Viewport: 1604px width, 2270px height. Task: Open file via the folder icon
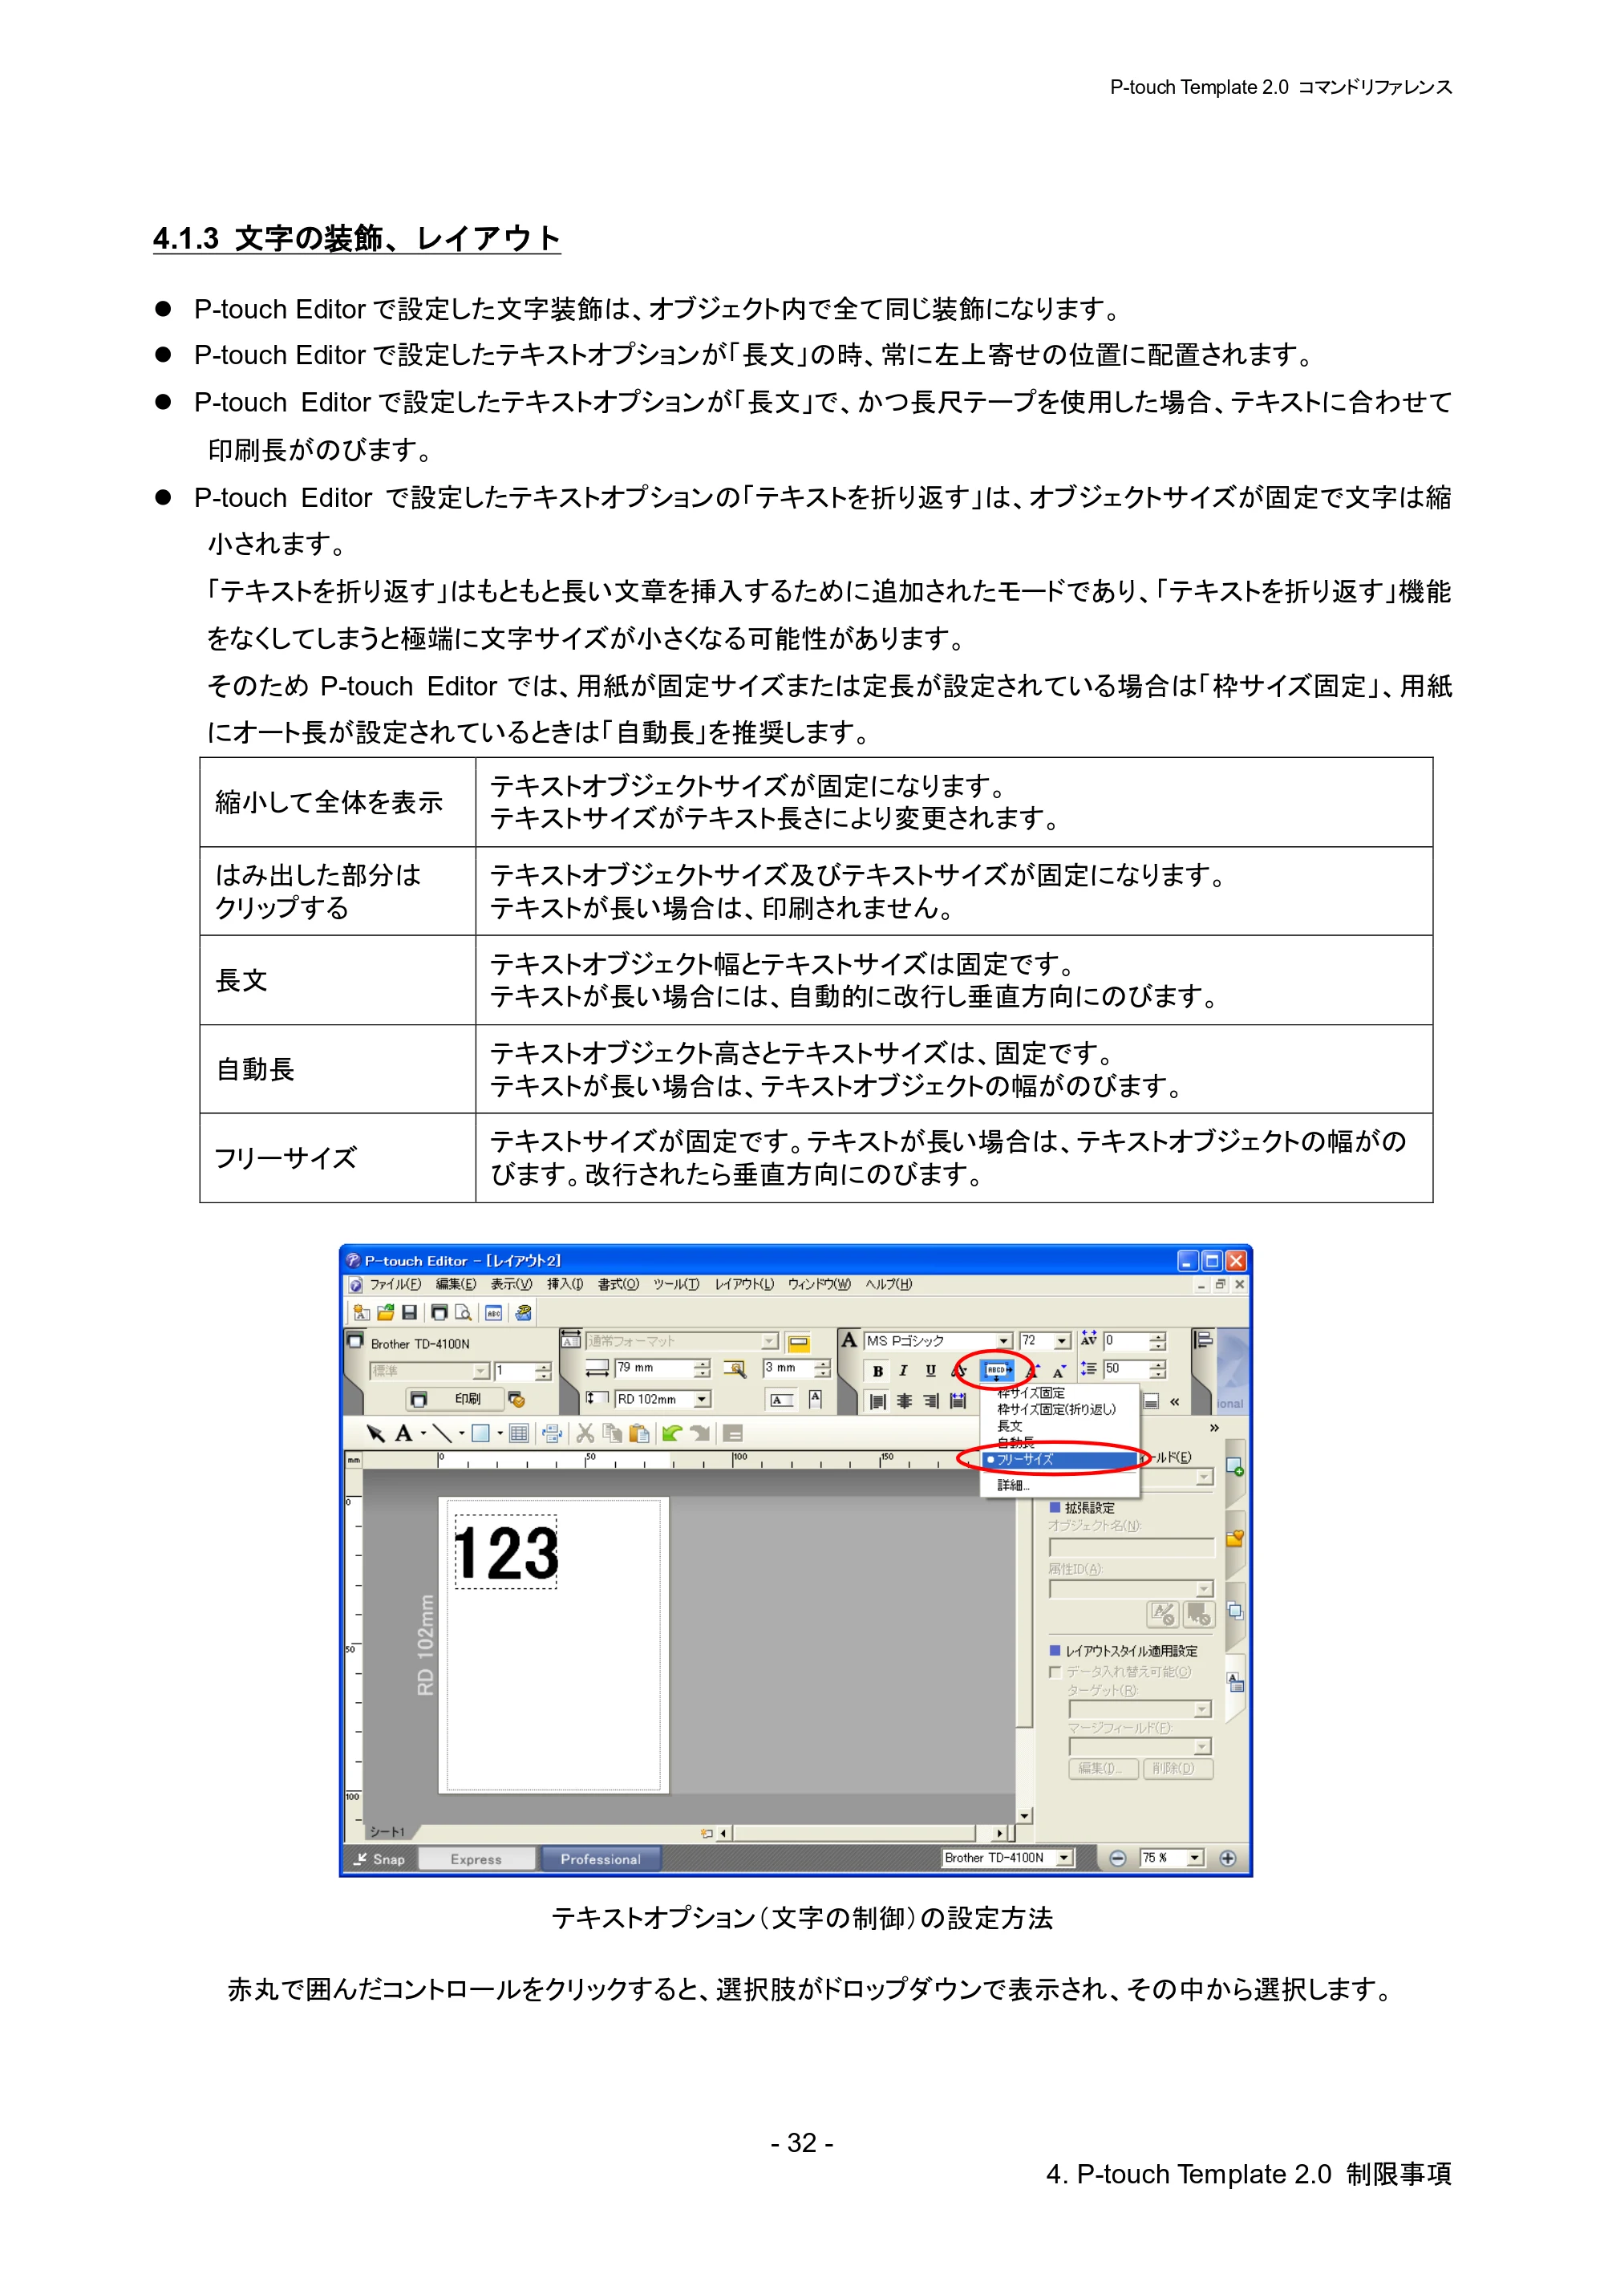(x=386, y=1313)
